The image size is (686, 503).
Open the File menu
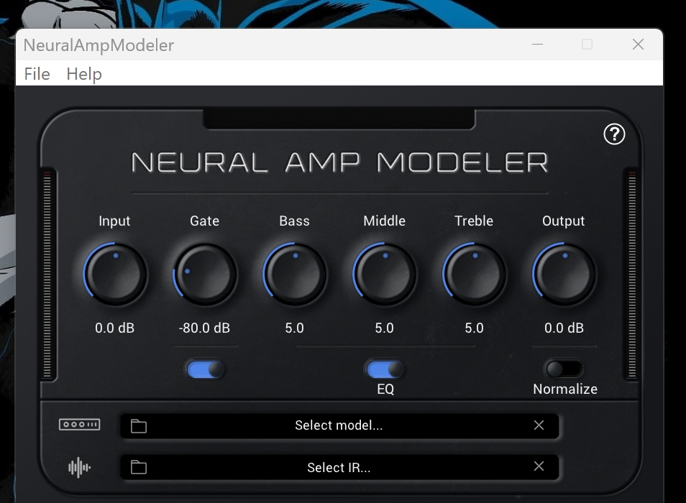(37, 74)
